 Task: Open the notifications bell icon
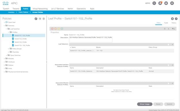click(160, 3)
